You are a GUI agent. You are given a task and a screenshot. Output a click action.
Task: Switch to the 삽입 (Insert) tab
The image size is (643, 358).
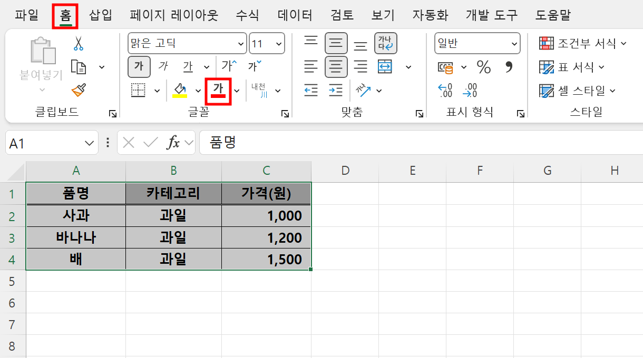pyautogui.click(x=100, y=15)
